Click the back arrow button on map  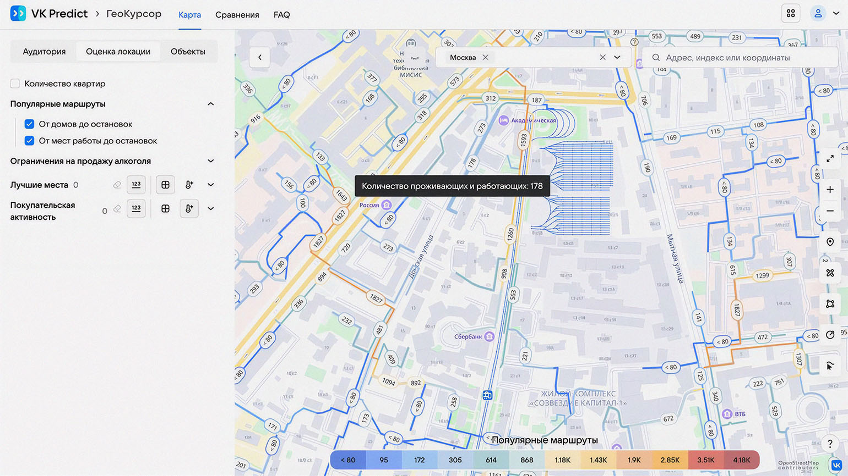[260, 57]
